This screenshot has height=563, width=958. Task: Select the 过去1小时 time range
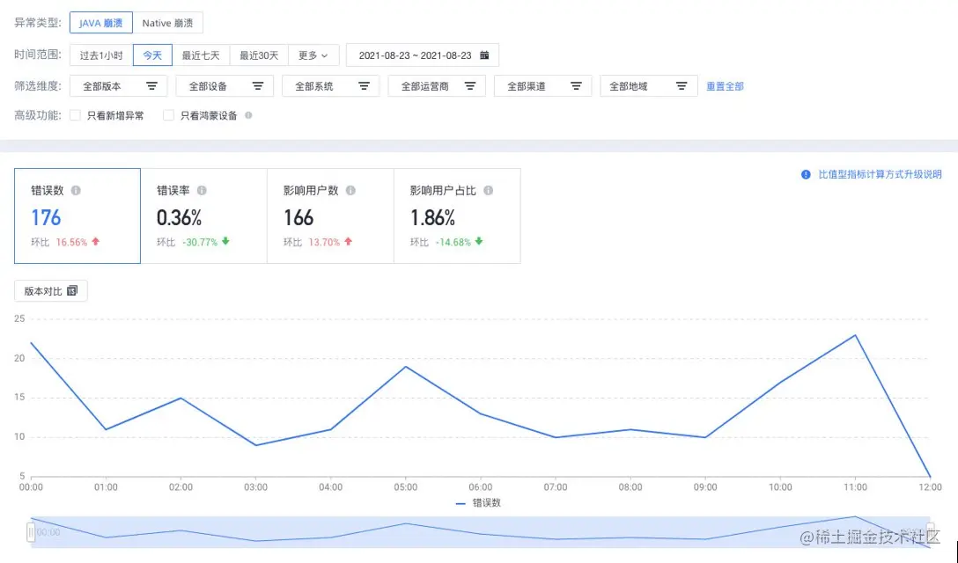tap(101, 55)
